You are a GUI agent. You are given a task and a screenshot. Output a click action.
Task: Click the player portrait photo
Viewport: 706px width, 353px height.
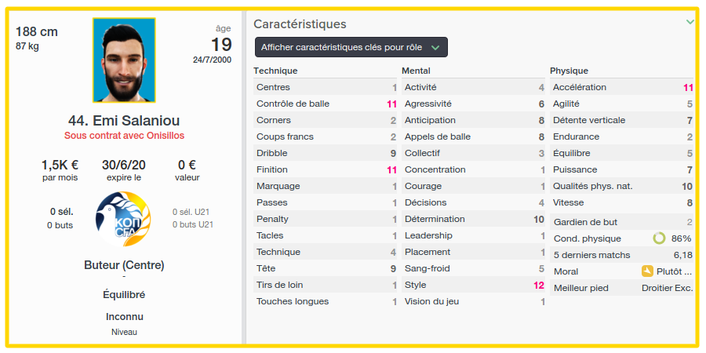124,60
